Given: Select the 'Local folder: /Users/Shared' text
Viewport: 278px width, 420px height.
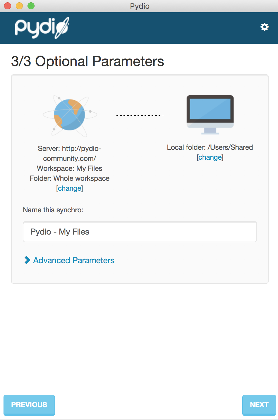Looking at the screenshot, I should coord(210,147).
